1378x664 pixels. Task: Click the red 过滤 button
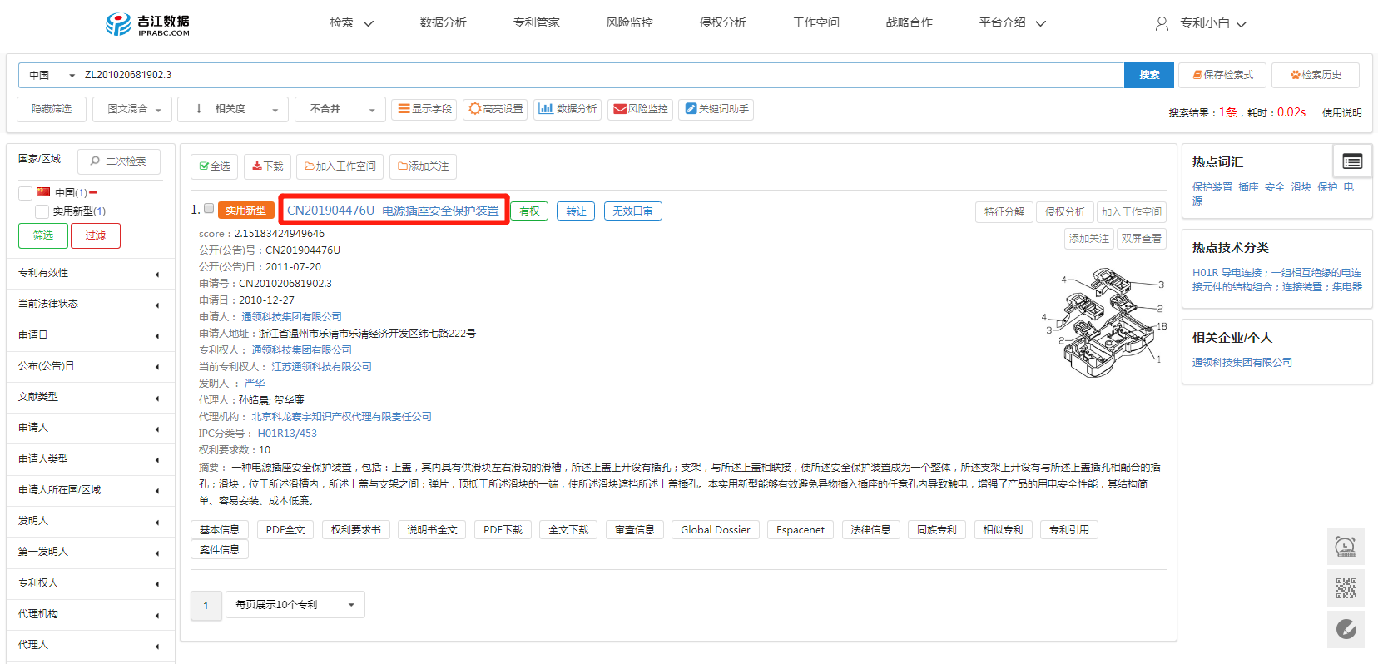(x=96, y=235)
